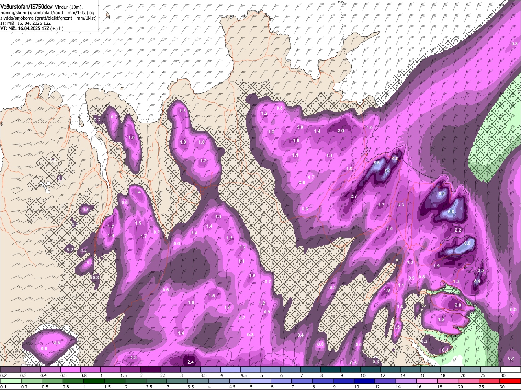
Task: Click the red rain legend swatch after 30
Action: click(511, 381)
